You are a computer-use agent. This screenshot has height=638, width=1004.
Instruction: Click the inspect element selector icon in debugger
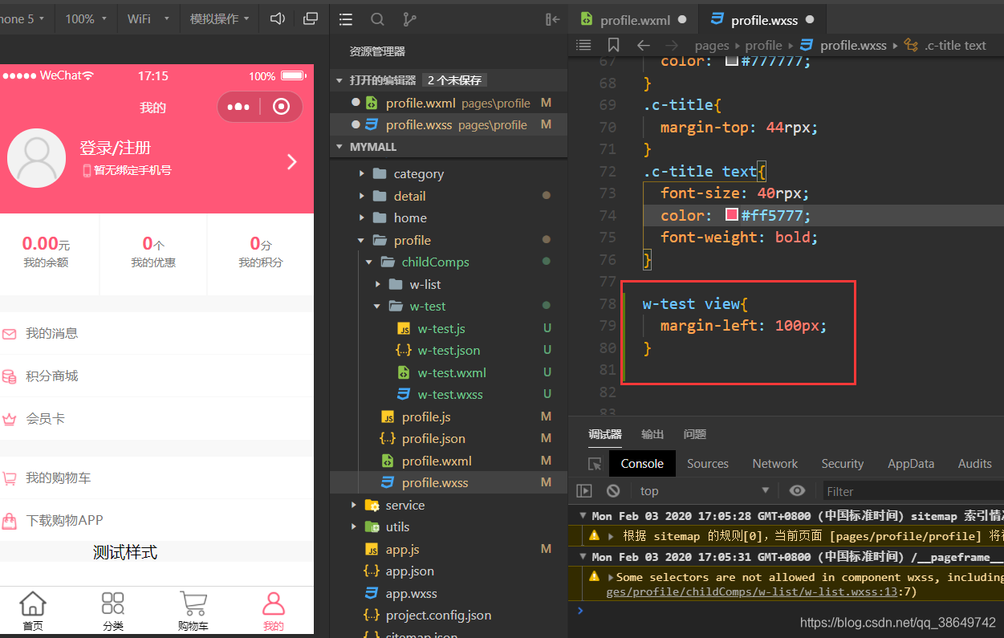pyautogui.click(x=595, y=464)
